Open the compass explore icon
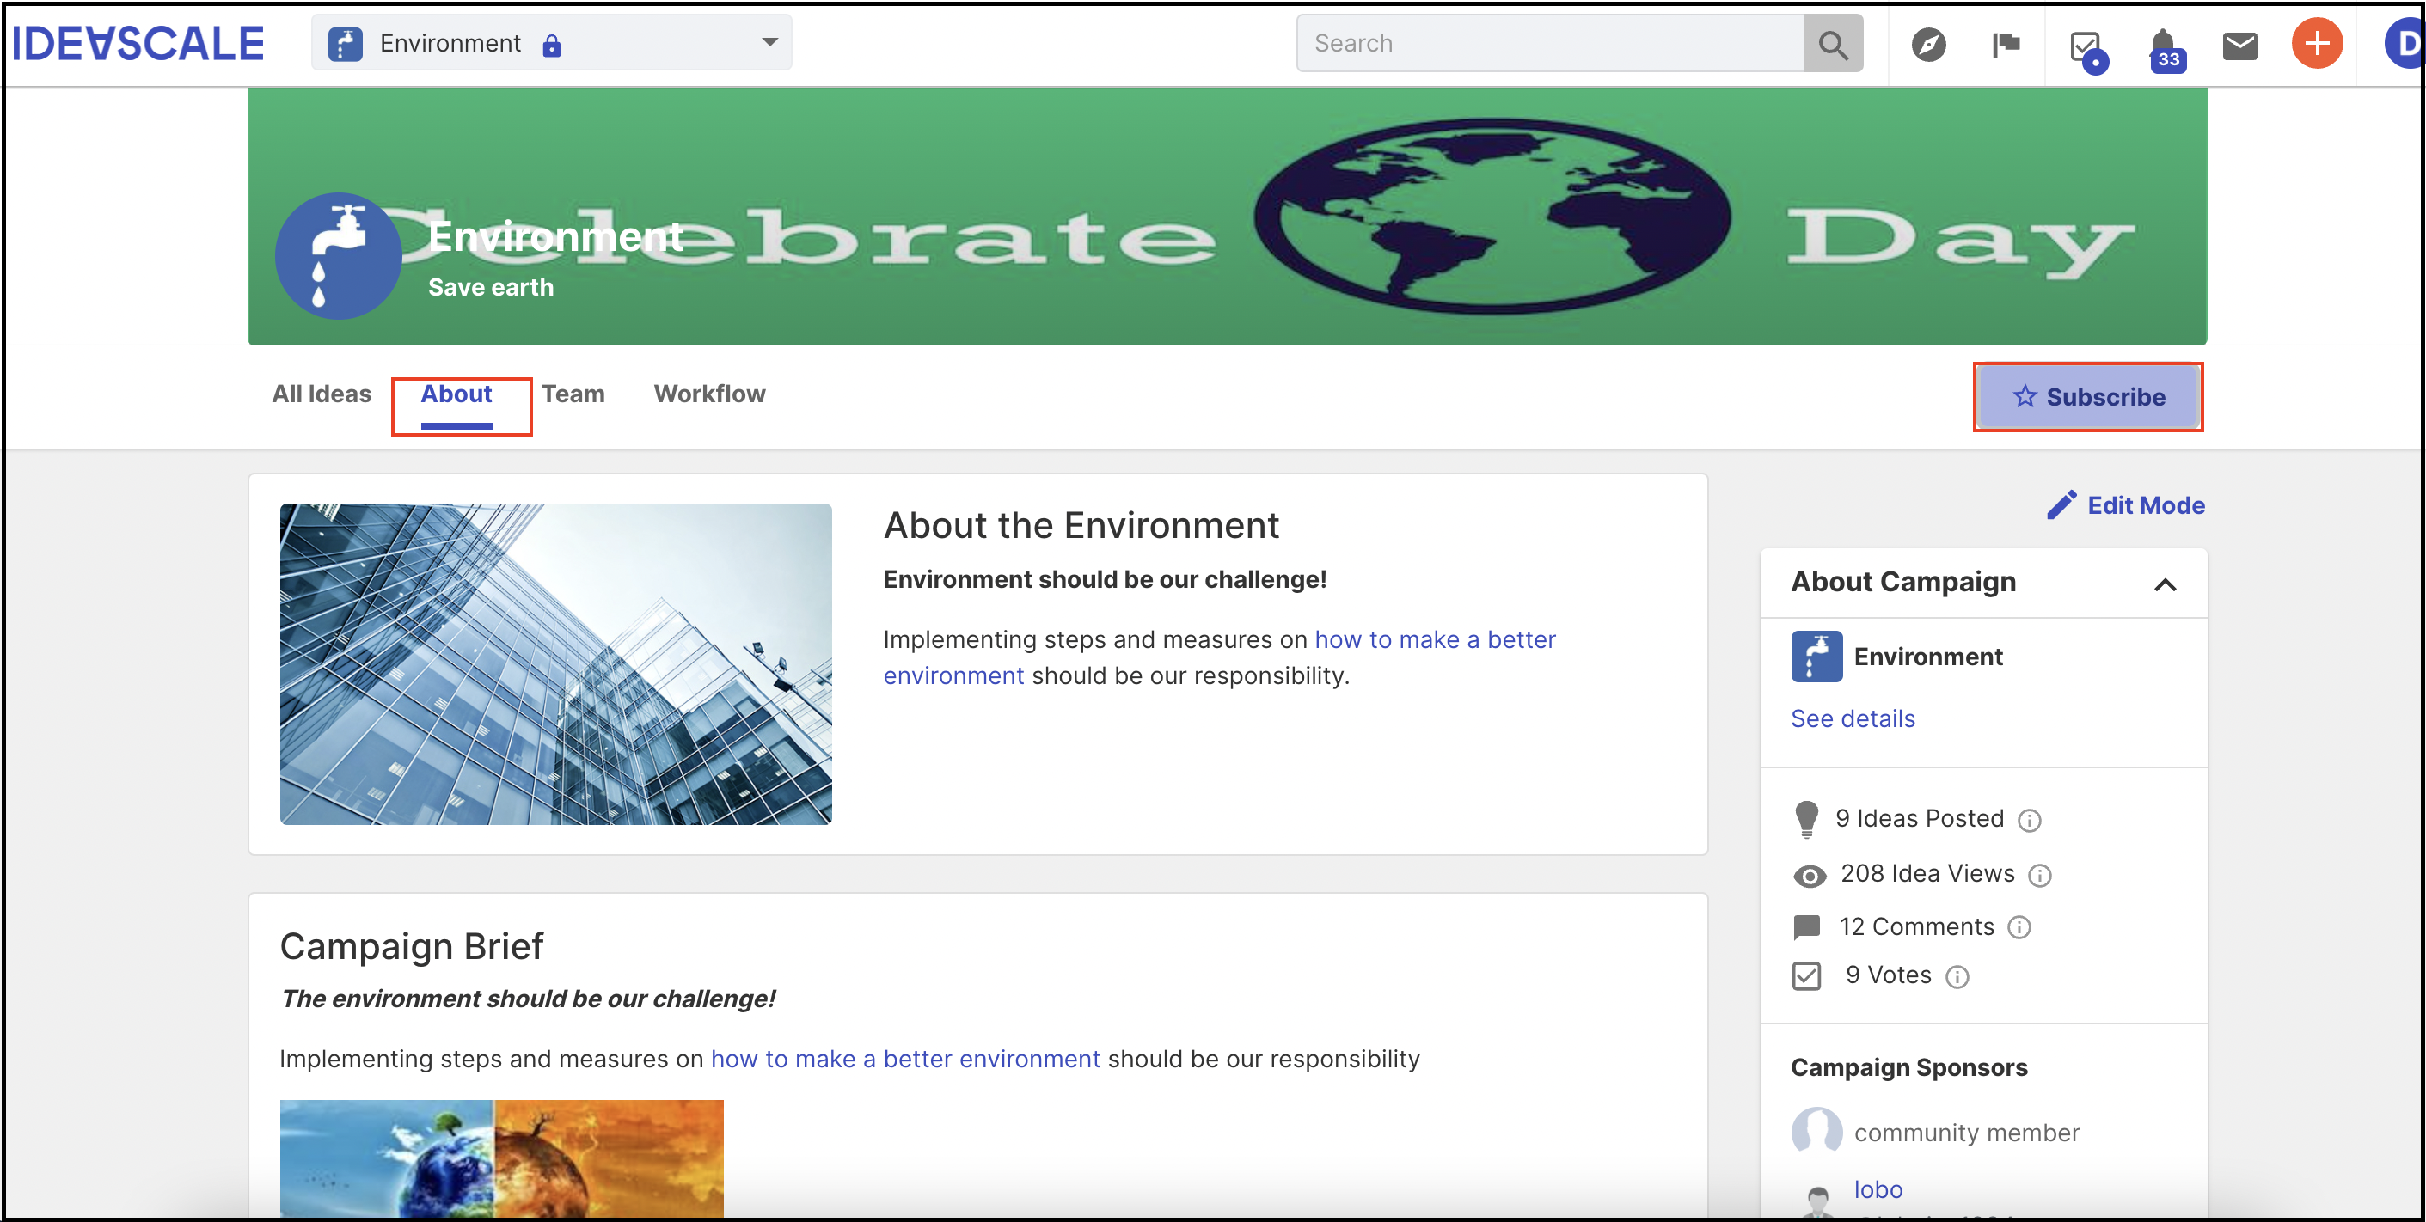 click(1927, 44)
